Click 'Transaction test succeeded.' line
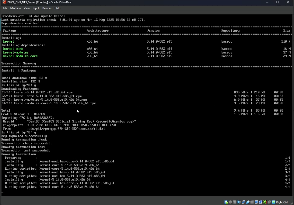 [x=26, y=151]
